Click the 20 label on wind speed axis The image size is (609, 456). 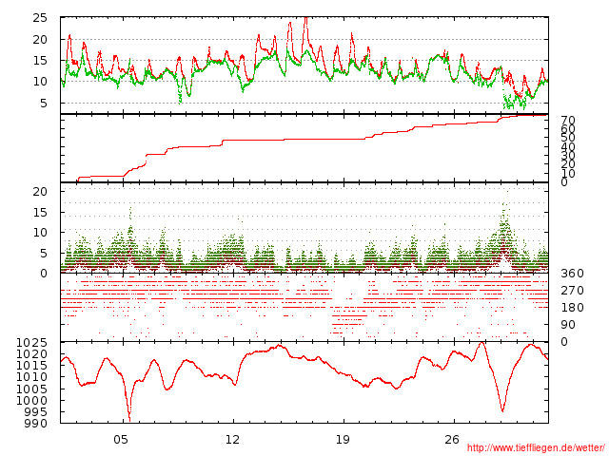click(x=40, y=191)
